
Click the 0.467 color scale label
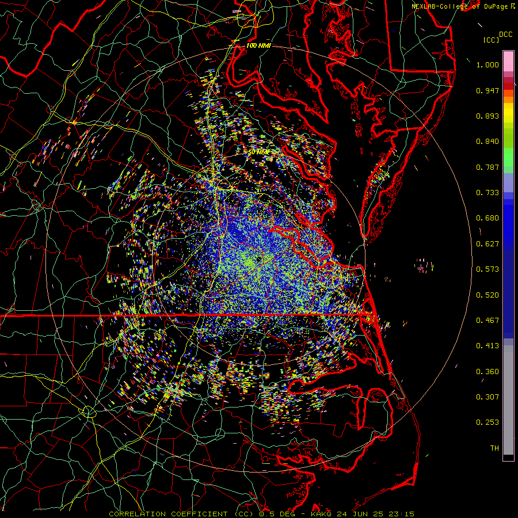[x=487, y=321]
